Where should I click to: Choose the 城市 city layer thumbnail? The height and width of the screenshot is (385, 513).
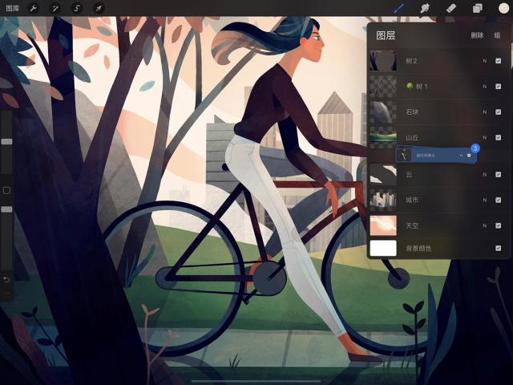pos(383,200)
